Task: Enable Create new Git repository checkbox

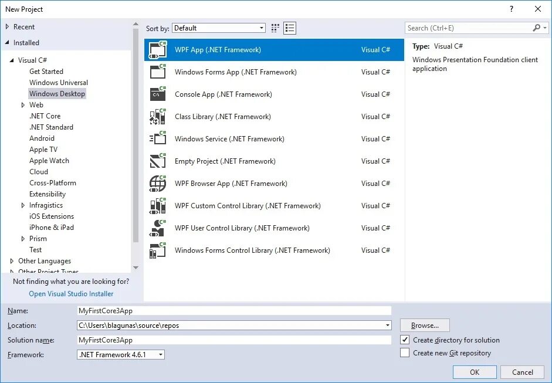Action: pos(405,353)
